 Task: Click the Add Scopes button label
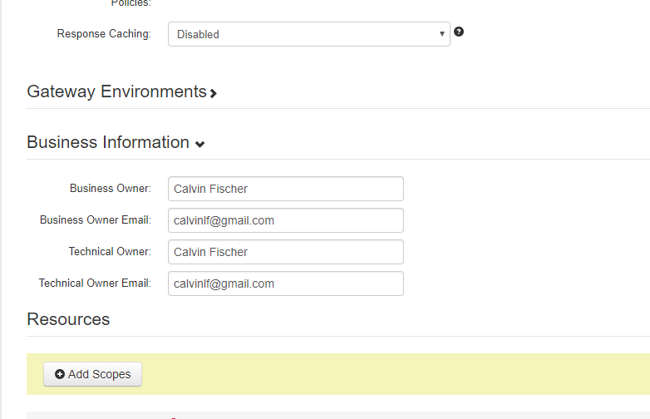point(100,374)
